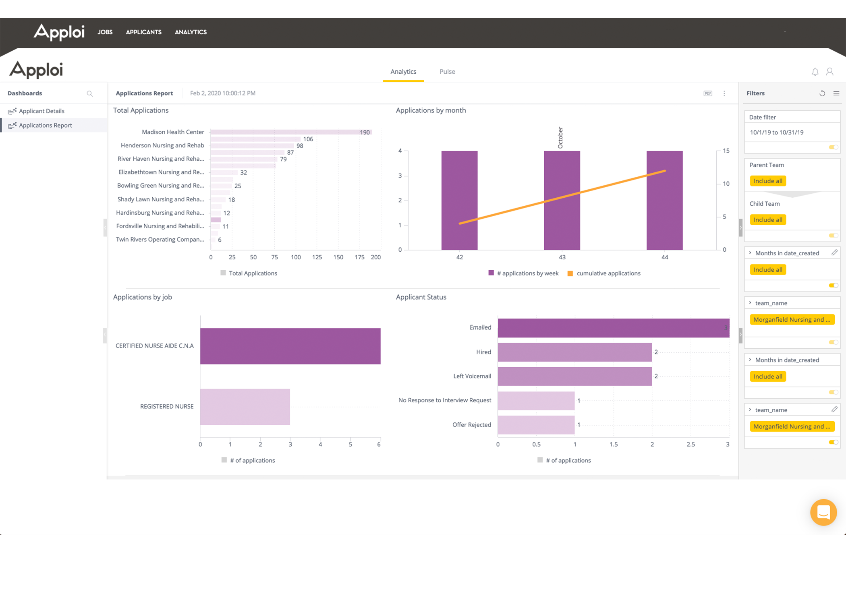Viewport: 846px width, 604px height.
Task: Expand the first team_name filter
Action: click(750, 303)
